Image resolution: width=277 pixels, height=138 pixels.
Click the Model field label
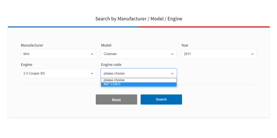(106, 45)
